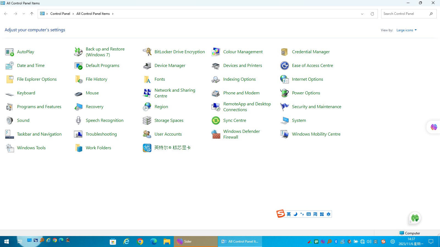440x247 pixels.
Task: Open the notification centre icon
Action: click(431, 242)
